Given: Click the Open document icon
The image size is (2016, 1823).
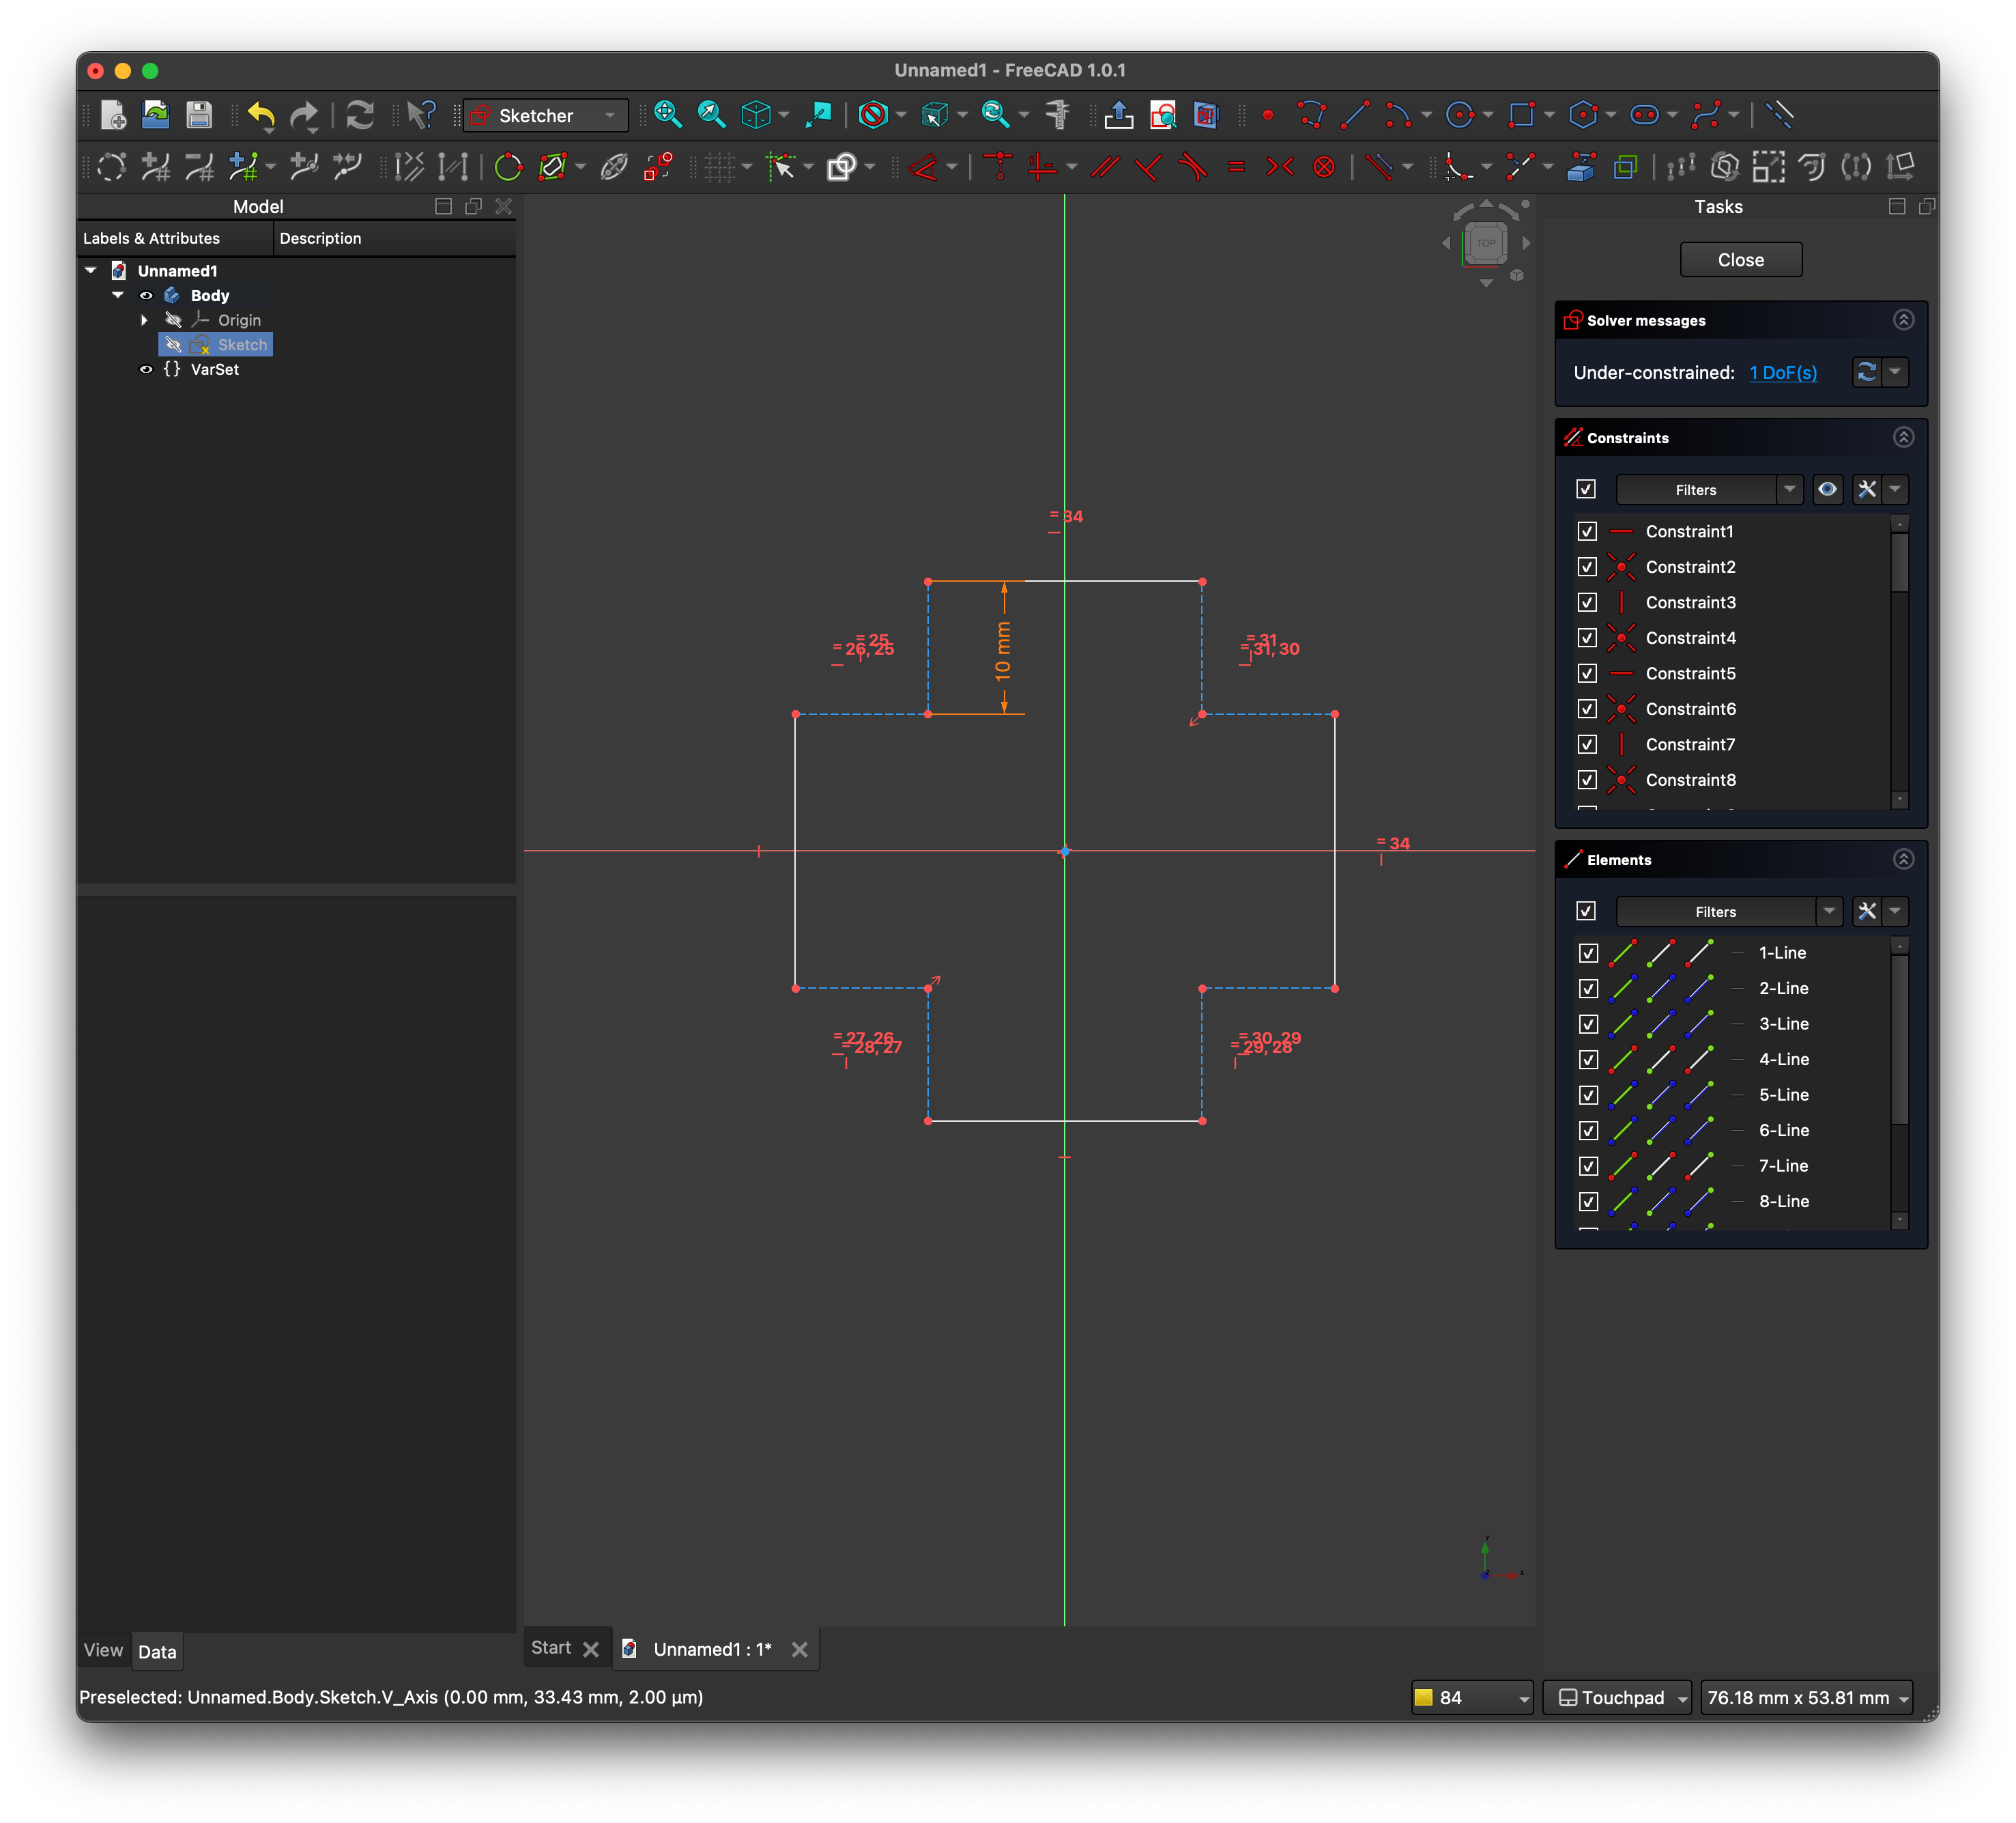Looking at the screenshot, I should click(156, 115).
